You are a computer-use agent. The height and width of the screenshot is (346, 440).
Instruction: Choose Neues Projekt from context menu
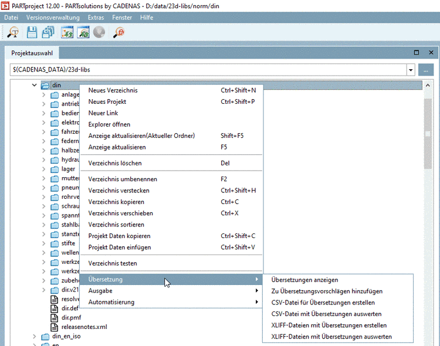(171, 101)
